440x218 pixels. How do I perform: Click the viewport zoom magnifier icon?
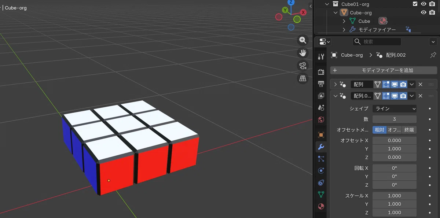(302, 40)
